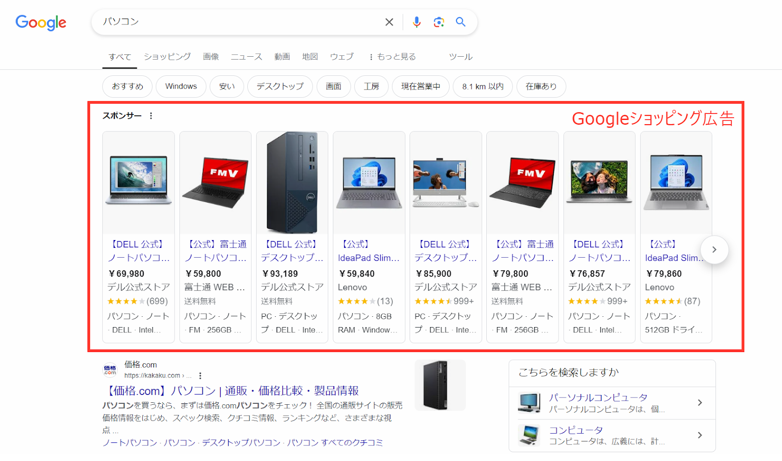782x461 pixels.
Task: Open three-dot menu beside kakaku.com URL
Action: [200, 376]
